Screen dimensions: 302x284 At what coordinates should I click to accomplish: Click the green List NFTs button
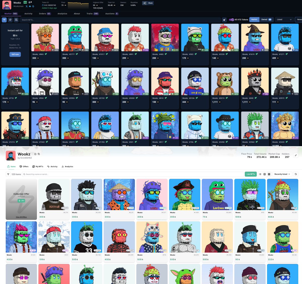[x=251, y=174]
